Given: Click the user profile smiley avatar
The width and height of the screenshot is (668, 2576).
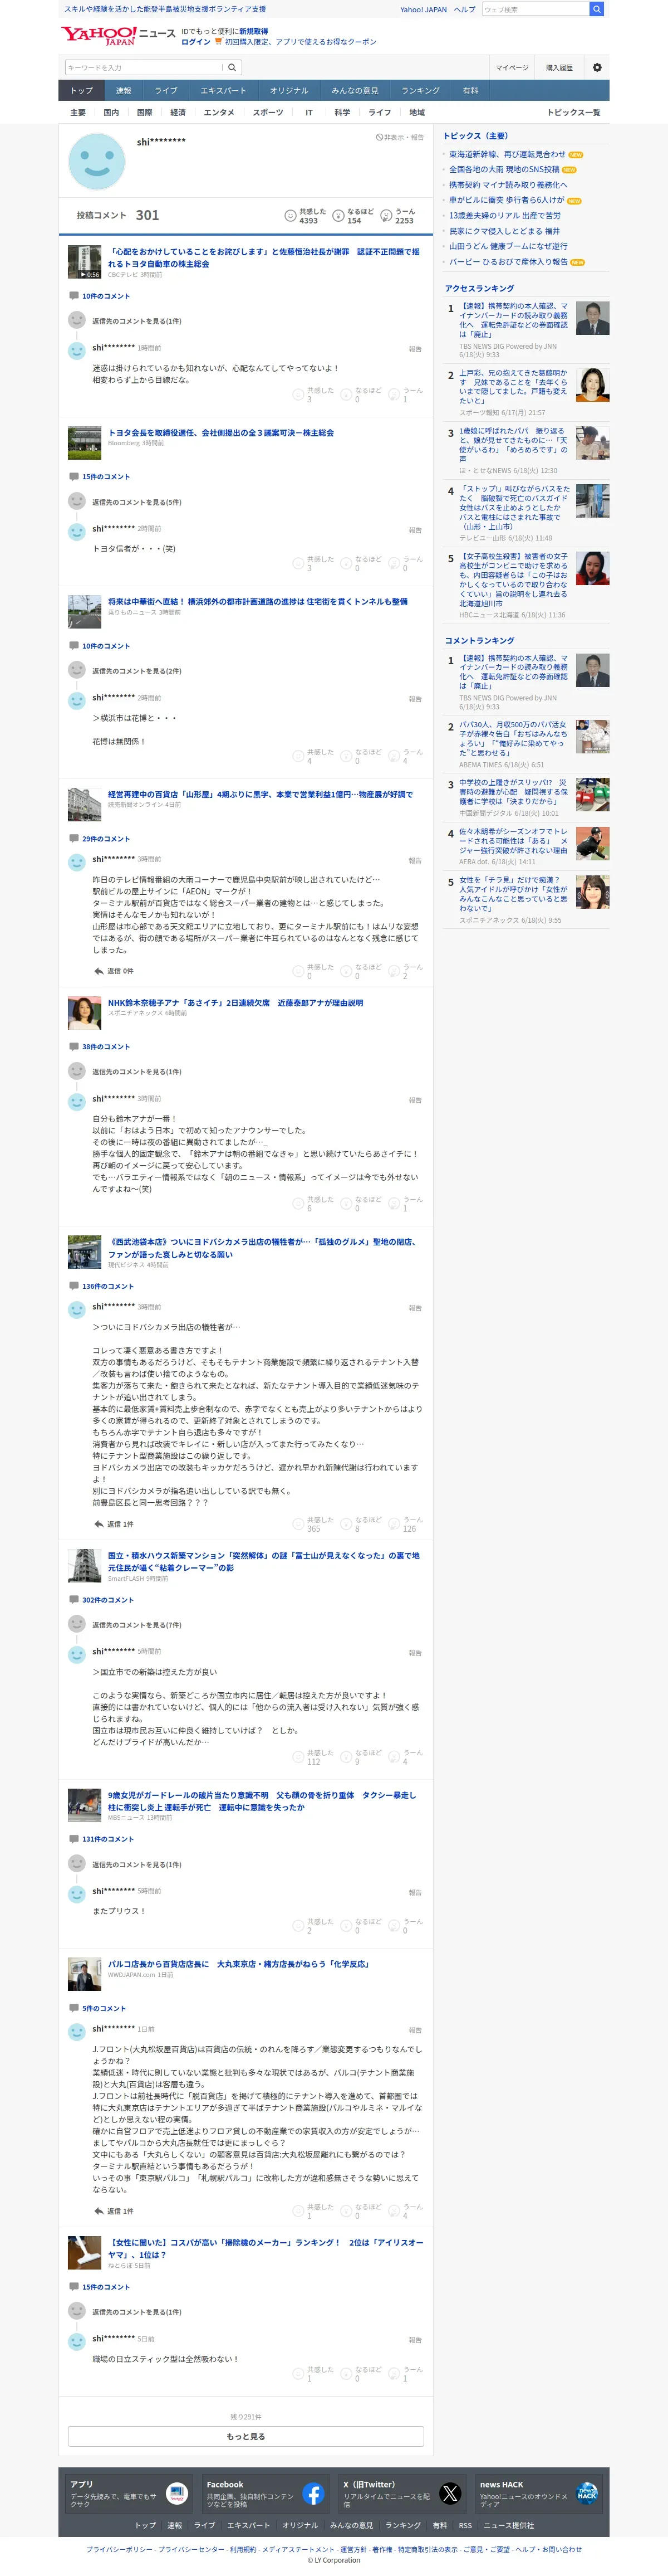Looking at the screenshot, I should 97,162.
